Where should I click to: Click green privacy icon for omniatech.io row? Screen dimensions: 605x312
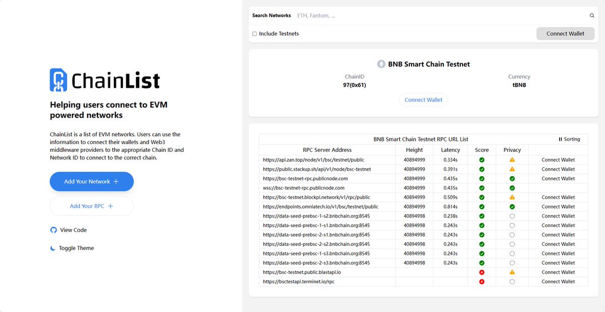coord(512,207)
